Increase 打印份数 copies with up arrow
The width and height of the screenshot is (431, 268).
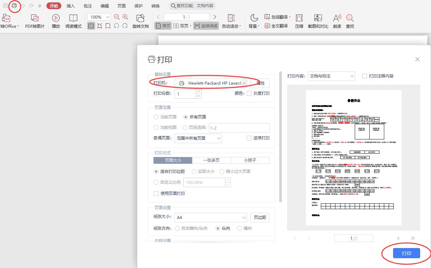[x=199, y=91]
